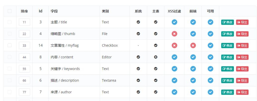The width and height of the screenshot is (257, 101).
Task: Click 系统 check icon for keywords row
Action: click(x=138, y=69)
